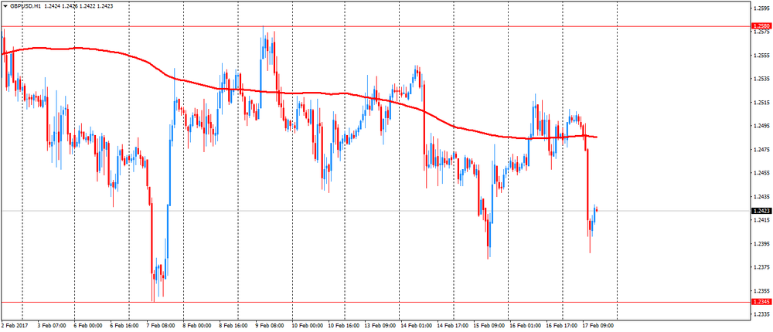Click the 9 Feb 08:00 time axis label
This screenshot has height=332, width=773.
coord(270,325)
